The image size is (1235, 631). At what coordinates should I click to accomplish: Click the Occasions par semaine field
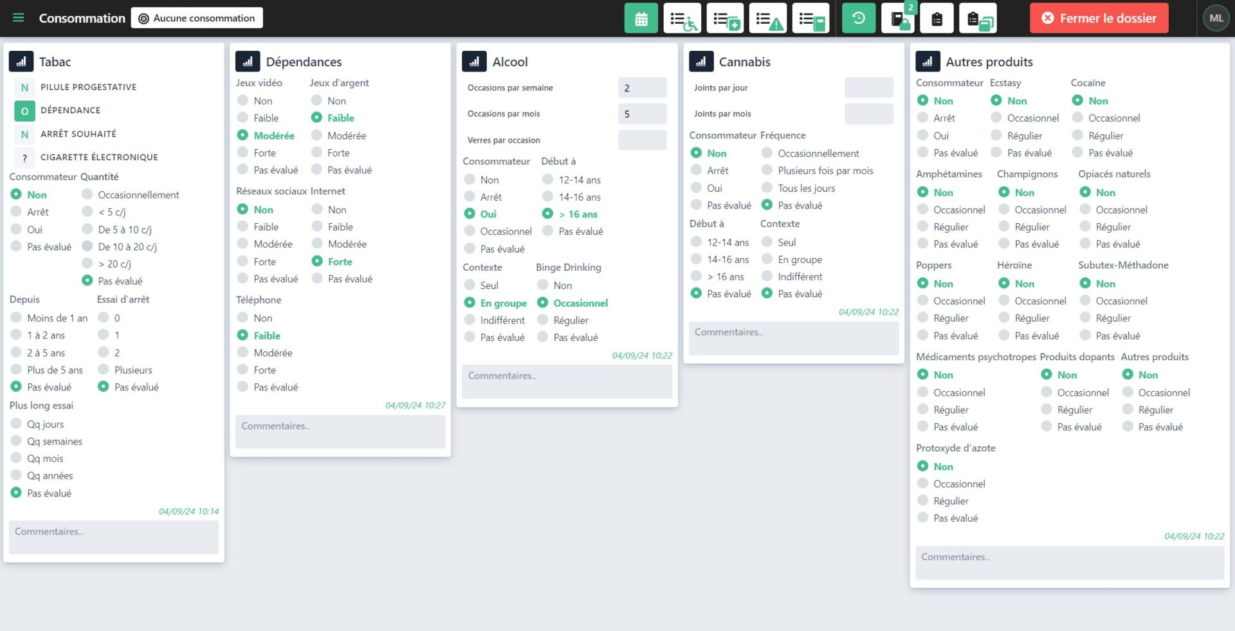coord(642,88)
